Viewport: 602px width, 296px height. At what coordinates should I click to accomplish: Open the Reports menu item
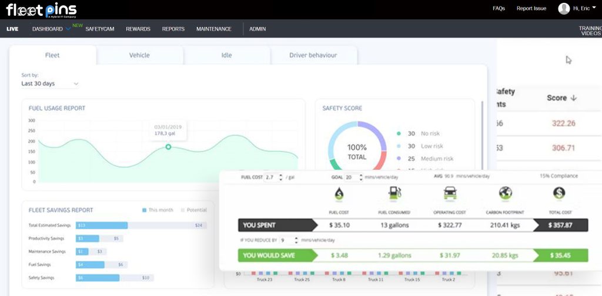pyautogui.click(x=173, y=29)
